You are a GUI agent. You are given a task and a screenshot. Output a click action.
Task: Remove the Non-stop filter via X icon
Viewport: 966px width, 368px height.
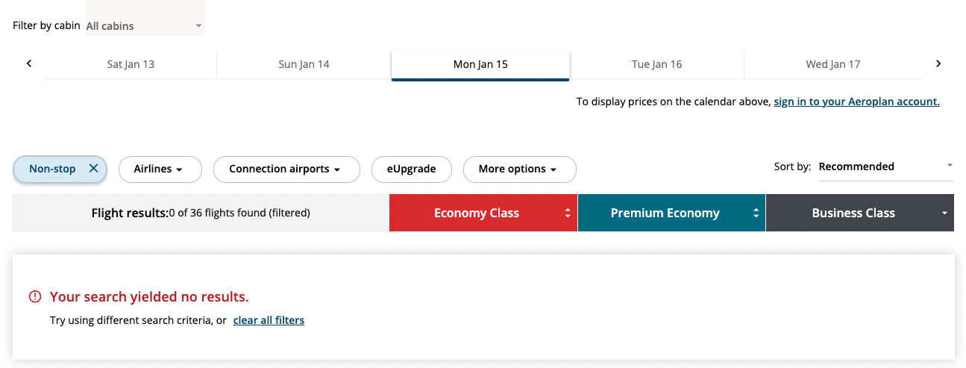point(93,169)
